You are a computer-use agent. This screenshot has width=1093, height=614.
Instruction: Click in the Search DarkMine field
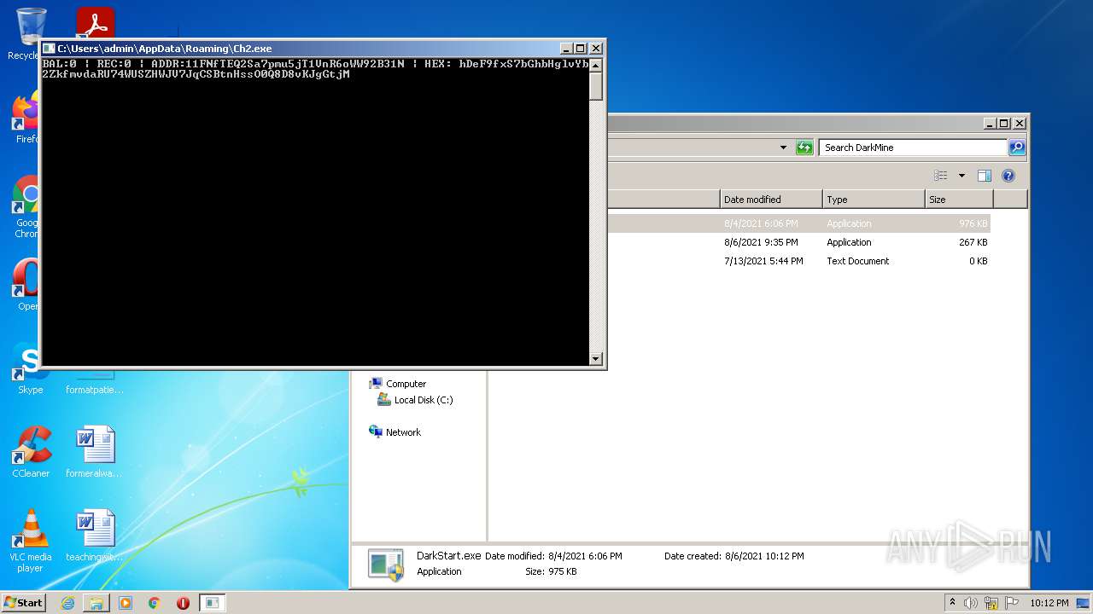point(912,148)
